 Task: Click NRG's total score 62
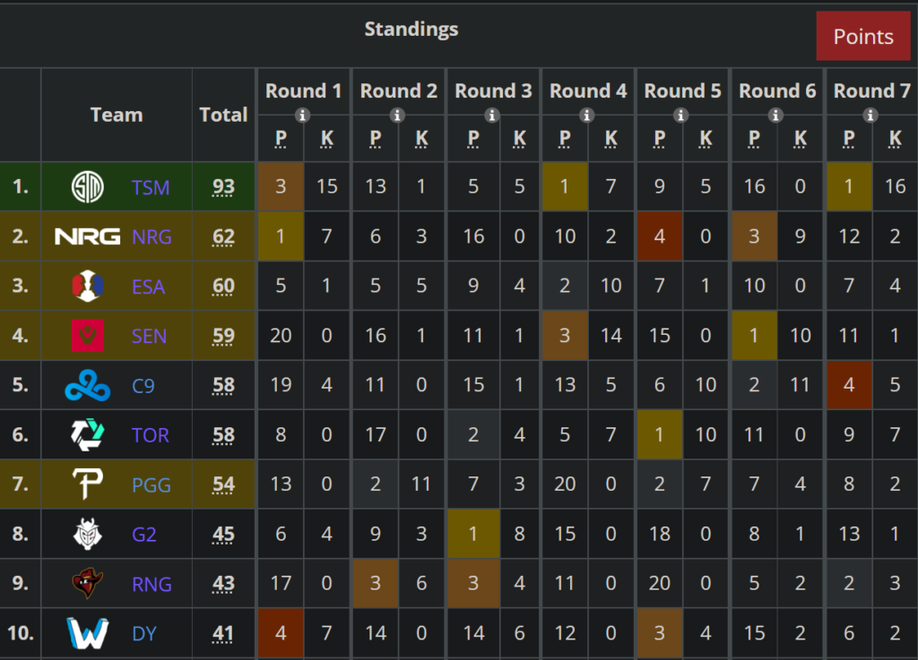point(223,236)
